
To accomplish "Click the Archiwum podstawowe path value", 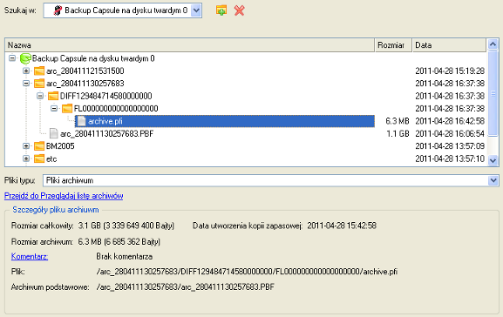I will pos(185,287).
